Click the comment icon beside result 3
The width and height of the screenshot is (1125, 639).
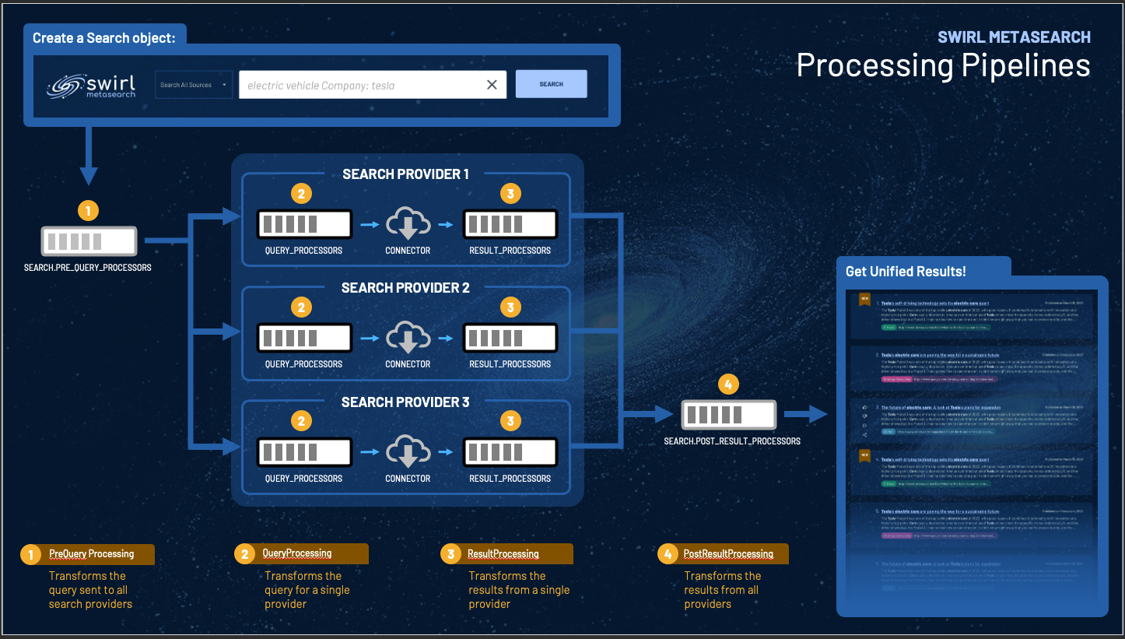tap(864, 426)
